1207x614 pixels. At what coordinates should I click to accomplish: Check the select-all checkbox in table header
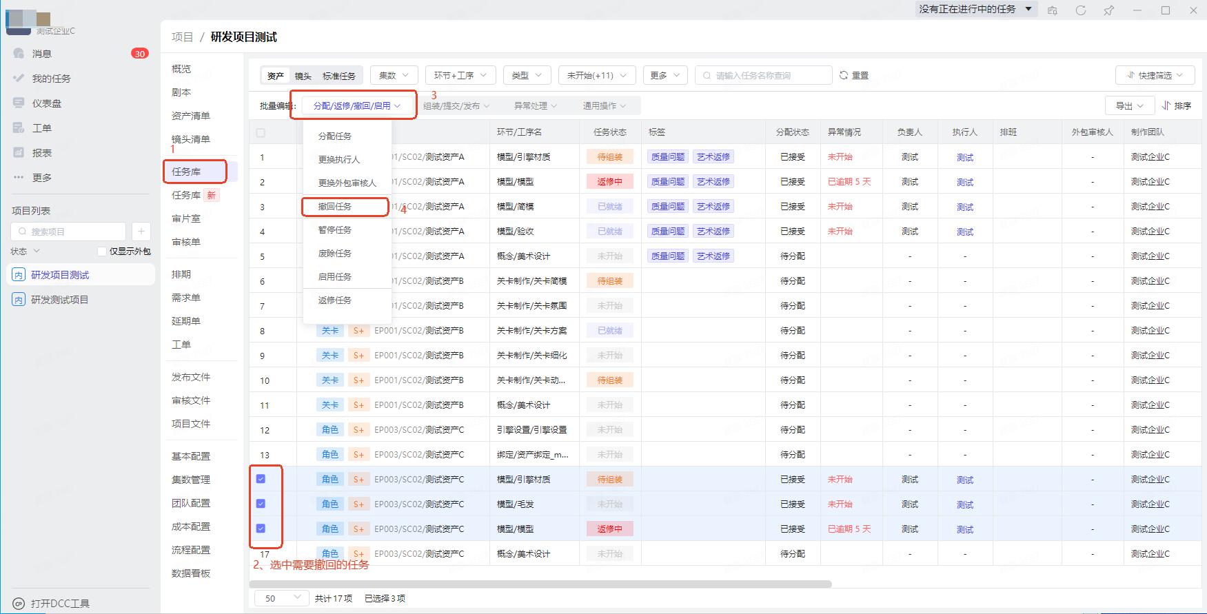[261, 132]
